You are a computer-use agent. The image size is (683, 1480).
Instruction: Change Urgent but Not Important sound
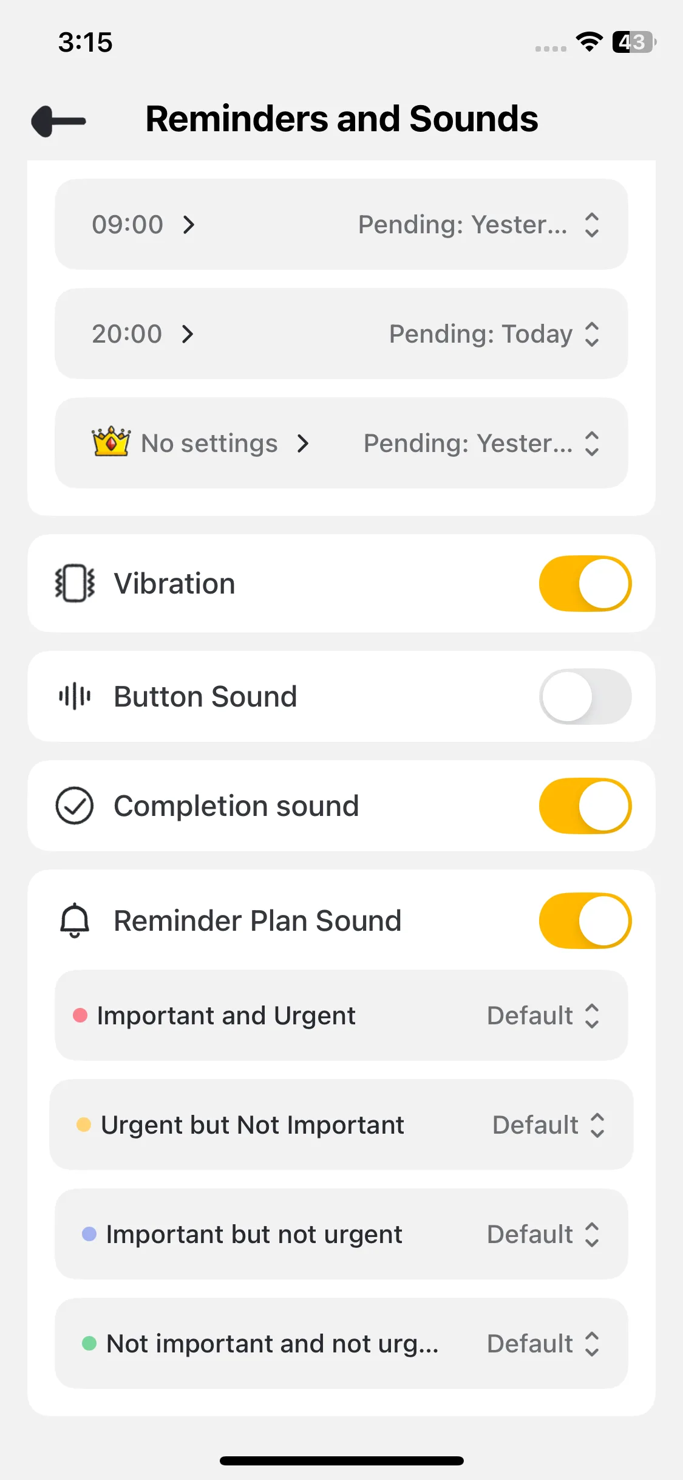tap(548, 1125)
